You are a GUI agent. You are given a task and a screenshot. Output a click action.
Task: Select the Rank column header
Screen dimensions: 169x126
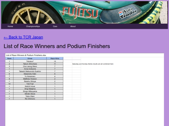coord(9,58)
